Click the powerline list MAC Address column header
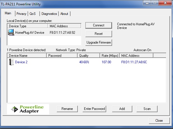The width and height of the screenshot is (173, 129). pyautogui.click(x=136, y=56)
